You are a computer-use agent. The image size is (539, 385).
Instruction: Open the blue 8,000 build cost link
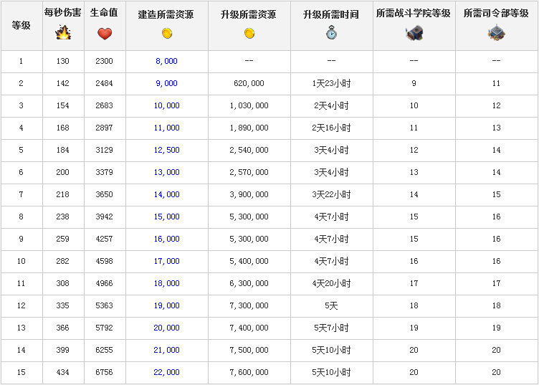click(x=167, y=61)
